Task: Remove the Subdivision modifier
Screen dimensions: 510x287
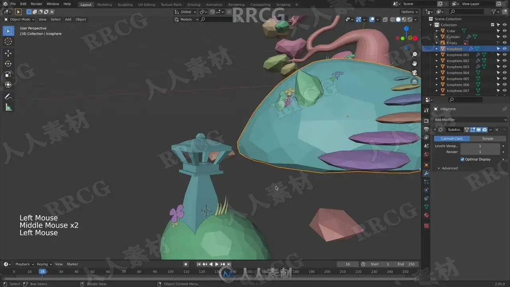Action: click(x=496, y=130)
